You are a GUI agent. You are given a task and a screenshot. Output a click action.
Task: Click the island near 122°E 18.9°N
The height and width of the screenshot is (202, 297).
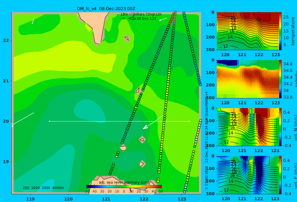pyautogui.click(x=142, y=164)
